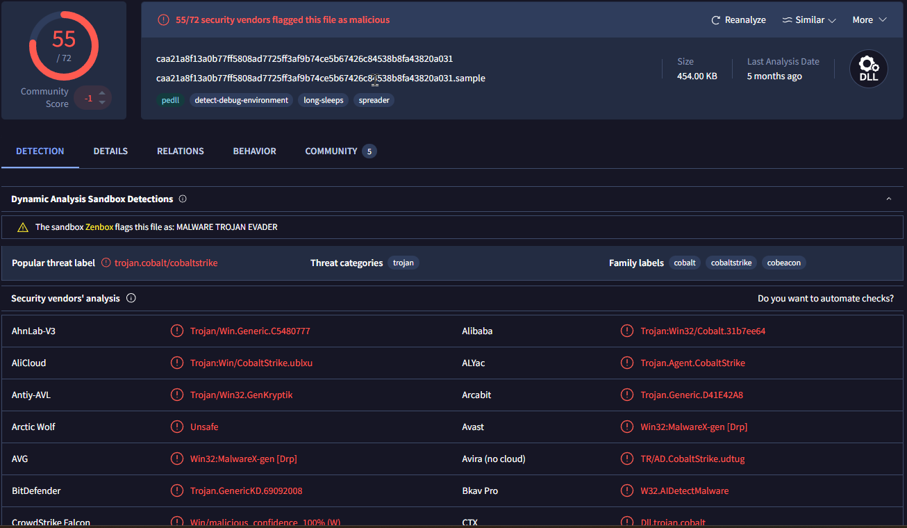Click the long-sleeps tag
The width and height of the screenshot is (907, 528).
[324, 100]
